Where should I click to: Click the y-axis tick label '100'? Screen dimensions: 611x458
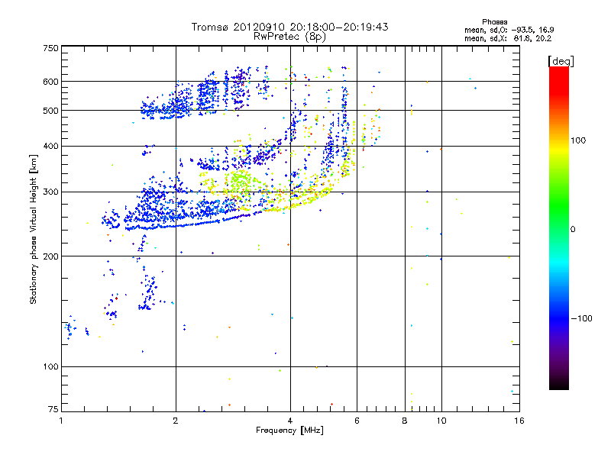(50, 367)
